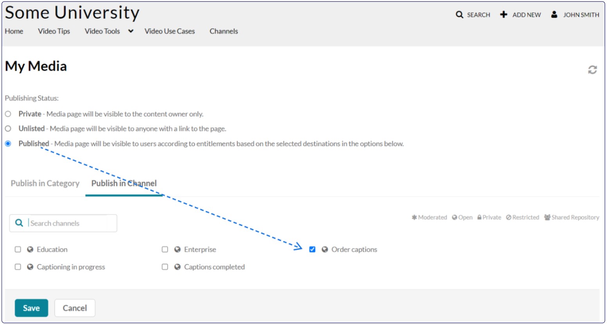Click the Cancel button
607x324 pixels.
pyautogui.click(x=75, y=308)
